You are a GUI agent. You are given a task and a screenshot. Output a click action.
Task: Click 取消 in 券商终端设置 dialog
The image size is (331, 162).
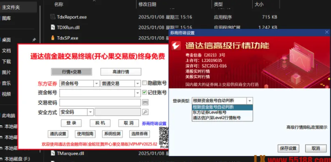pos(316,148)
